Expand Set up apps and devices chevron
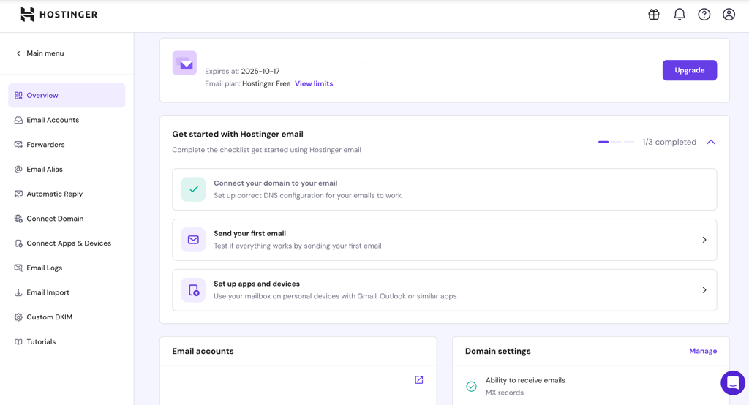749x405 pixels. [x=704, y=290]
